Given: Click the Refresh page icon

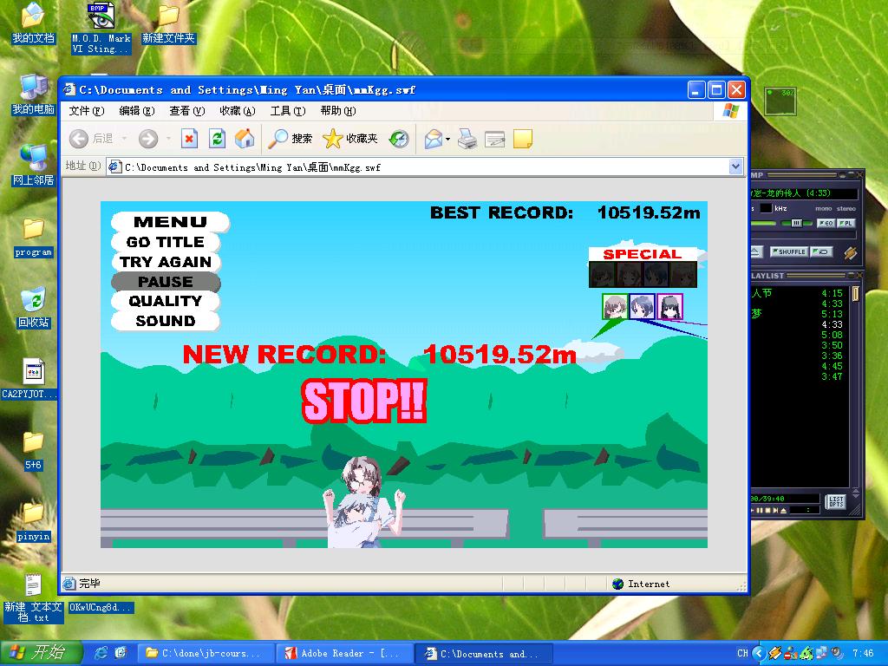Looking at the screenshot, I should point(217,138).
